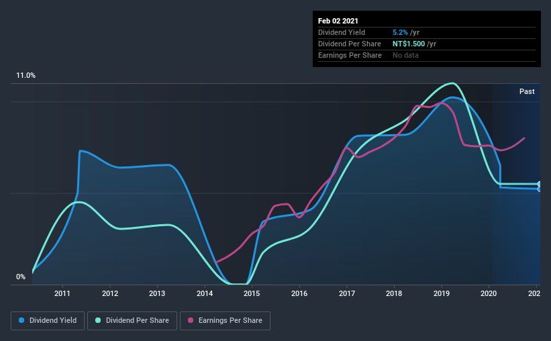This screenshot has height=341, width=551.
Task: Click the 2013 x-axis label
Action: click(x=157, y=293)
